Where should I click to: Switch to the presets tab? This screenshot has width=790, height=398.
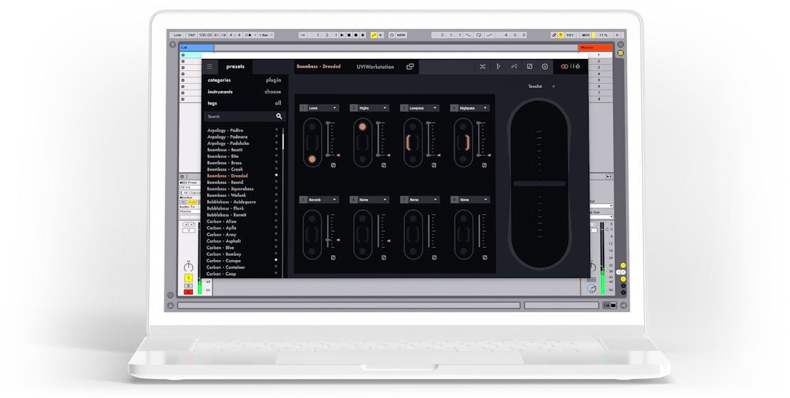pos(236,67)
